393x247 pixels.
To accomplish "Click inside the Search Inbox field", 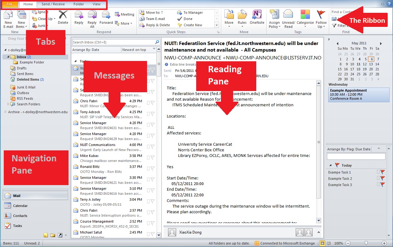I will click(x=113, y=42).
